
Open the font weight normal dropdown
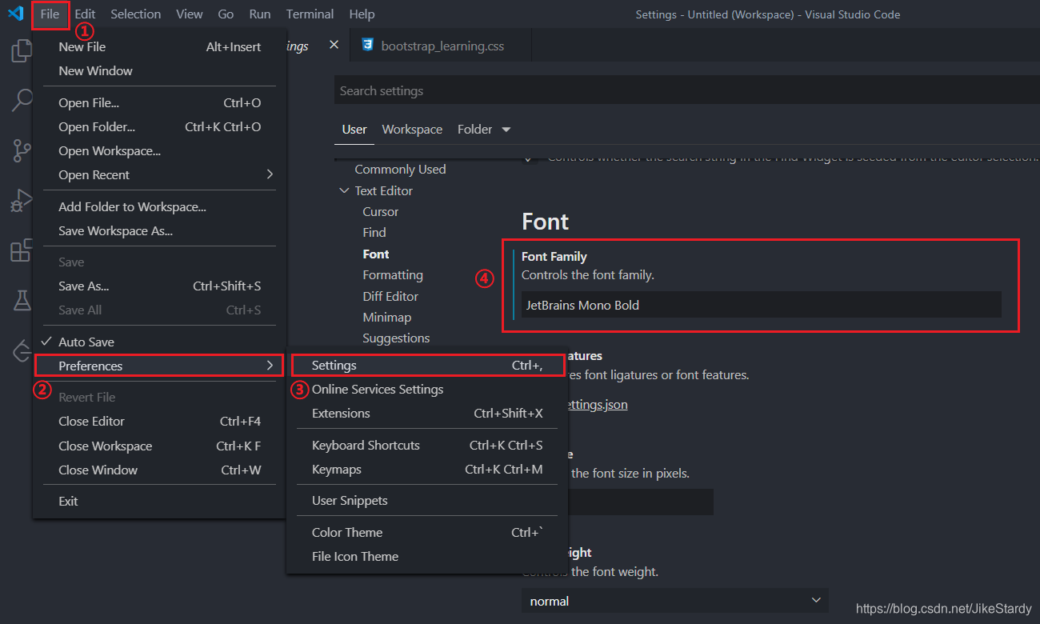click(675, 600)
